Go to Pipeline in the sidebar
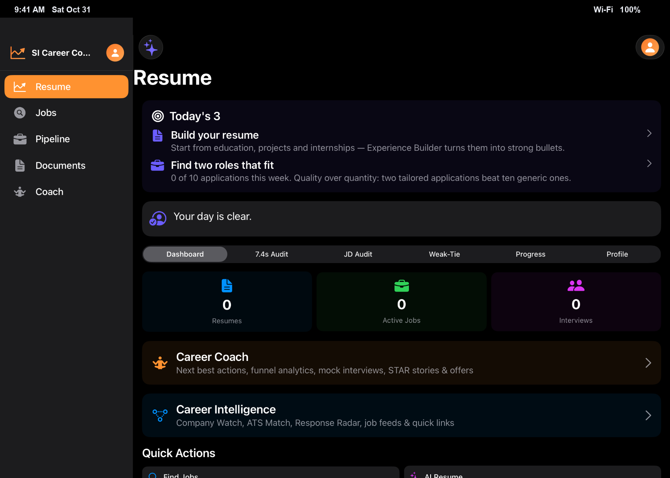Viewport: 670px width, 478px height. (66, 139)
